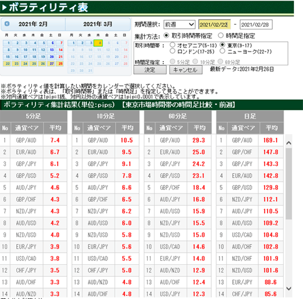Screen dimensions: 303x299
Task: Click CHF/JPY in the 5分足 table
Action: 26,270
